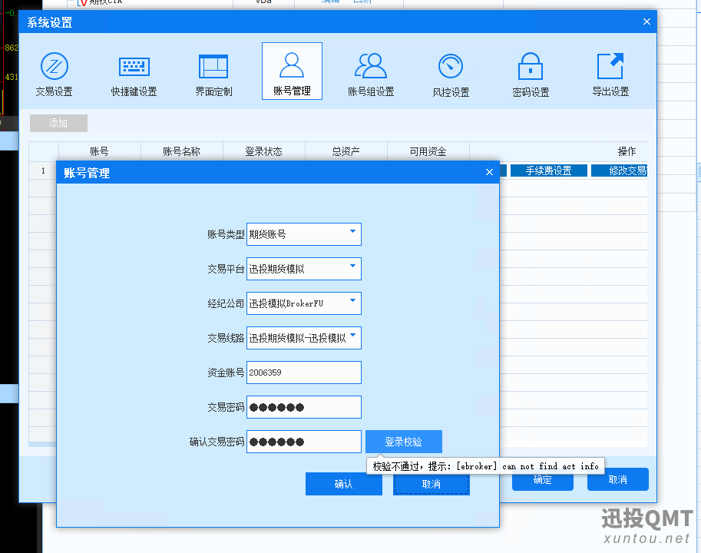The width and height of the screenshot is (701, 553).
Task: Open the 界面定制 layout icon
Action: (213, 74)
